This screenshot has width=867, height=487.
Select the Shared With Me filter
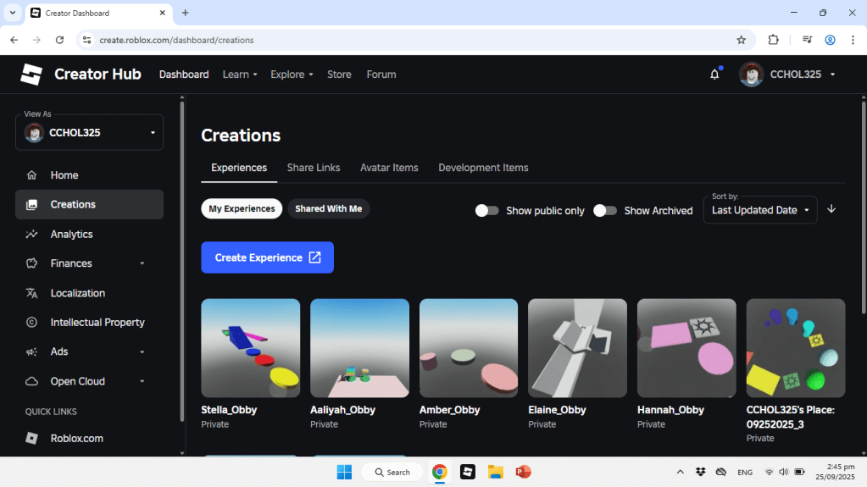tap(328, 208)
